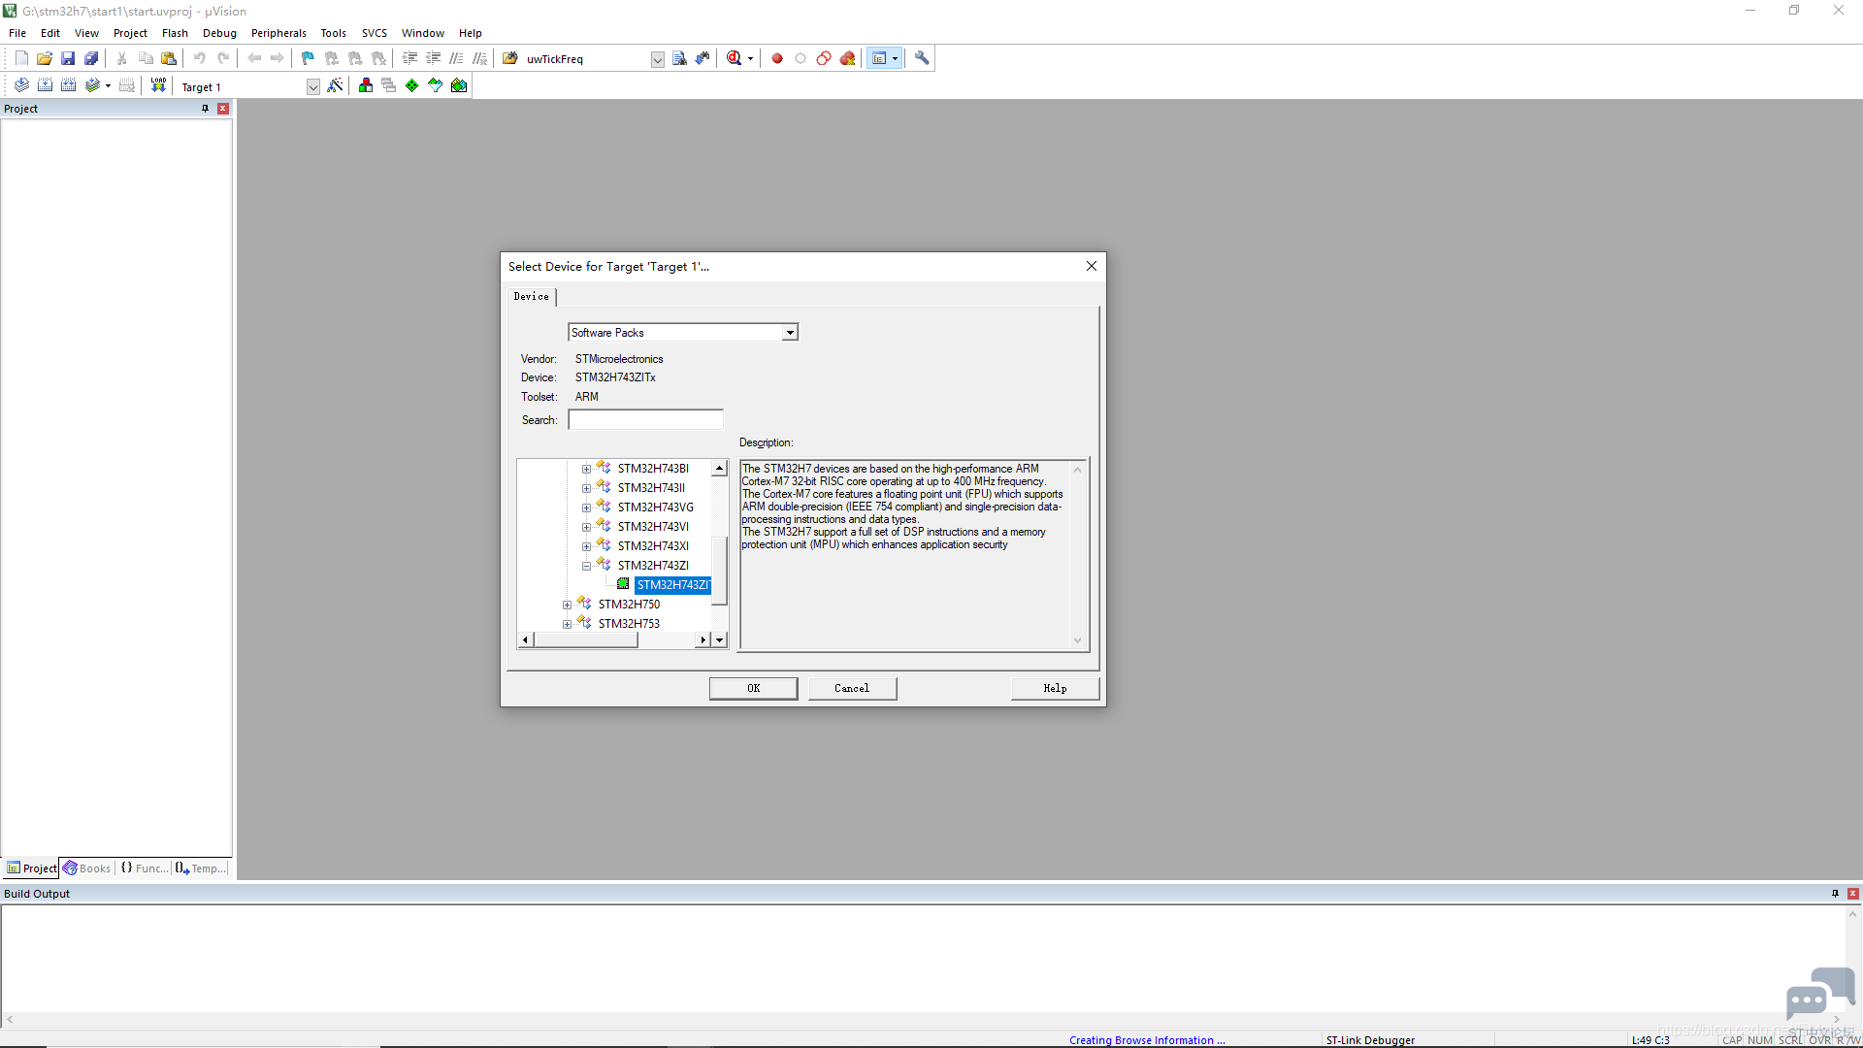Click the Rebuild all target files icon
The height and width of the screenshot is (1048, 1863).
68,86
